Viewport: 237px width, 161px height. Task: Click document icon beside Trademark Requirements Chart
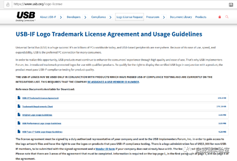(19, 106)
